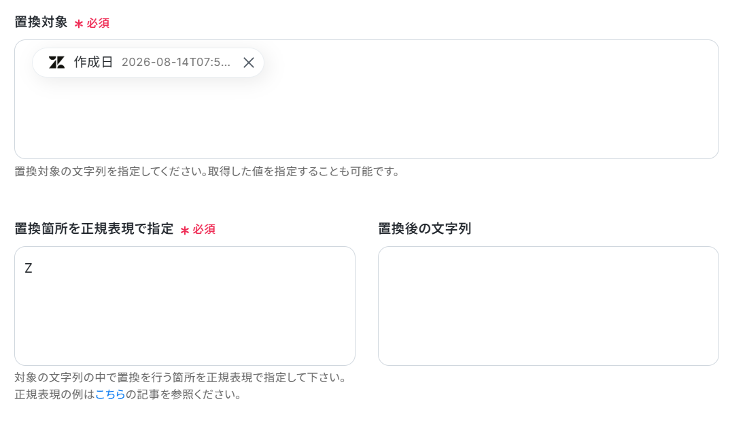
Task: Click the 置換対象 field label
Action: pyautogui.click(x=41, y=22)
